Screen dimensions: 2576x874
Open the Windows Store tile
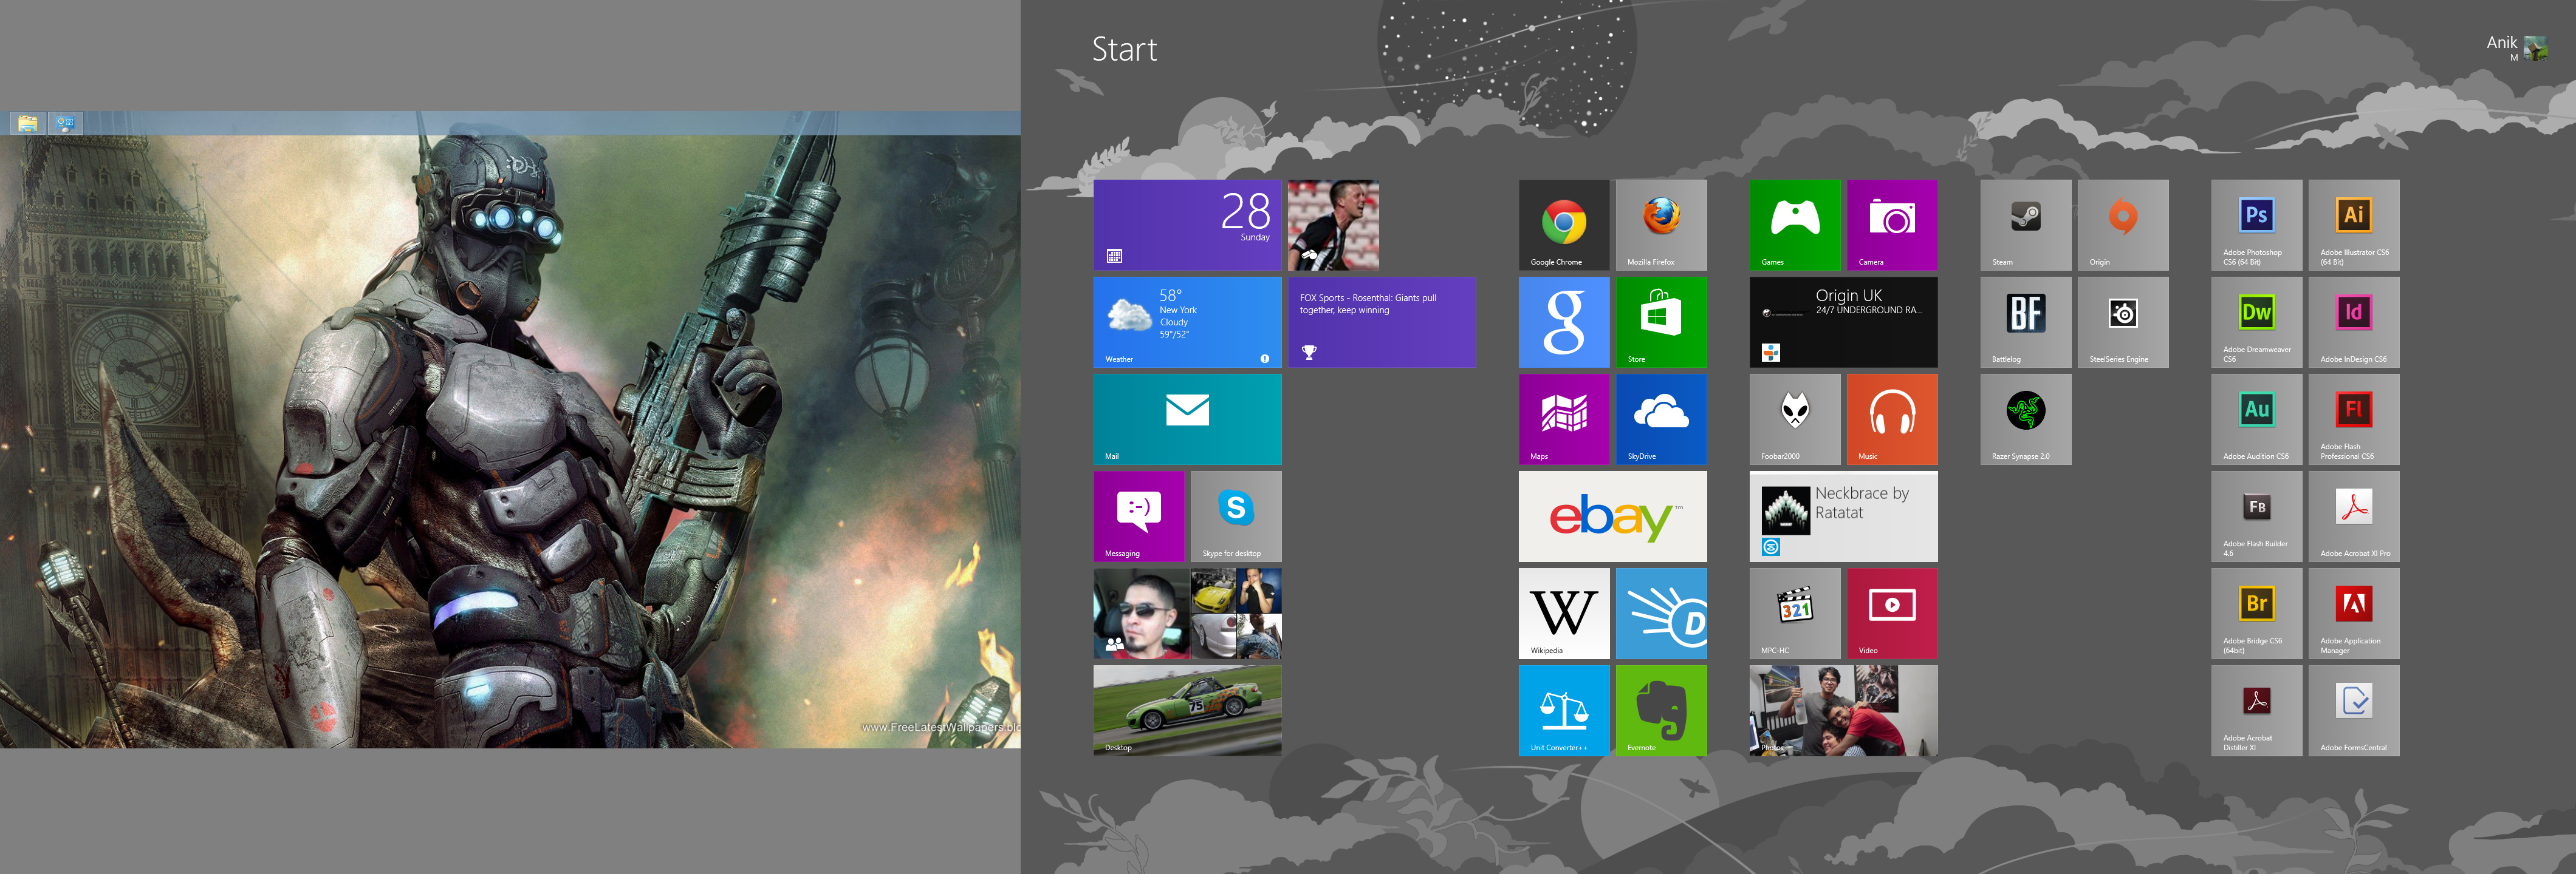coord(1660,322)
